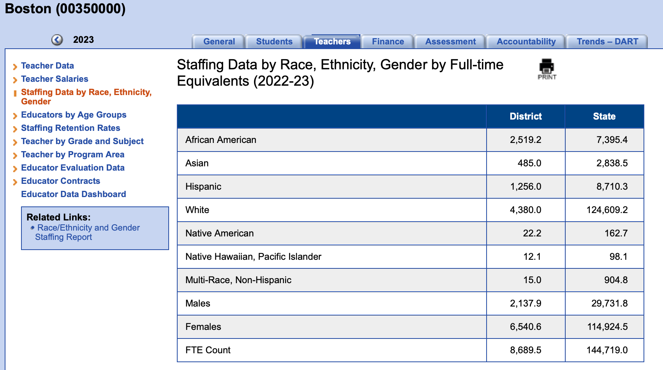
Task: Open Educators by Age Groups
Action: click(x=74, y=115)
